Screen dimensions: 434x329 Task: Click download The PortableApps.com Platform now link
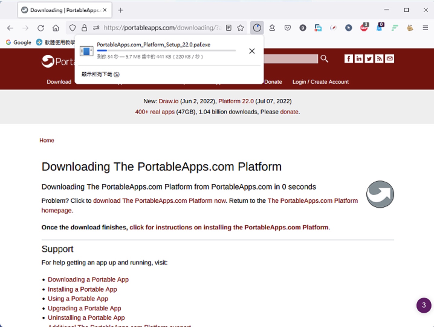click(160, 201)
